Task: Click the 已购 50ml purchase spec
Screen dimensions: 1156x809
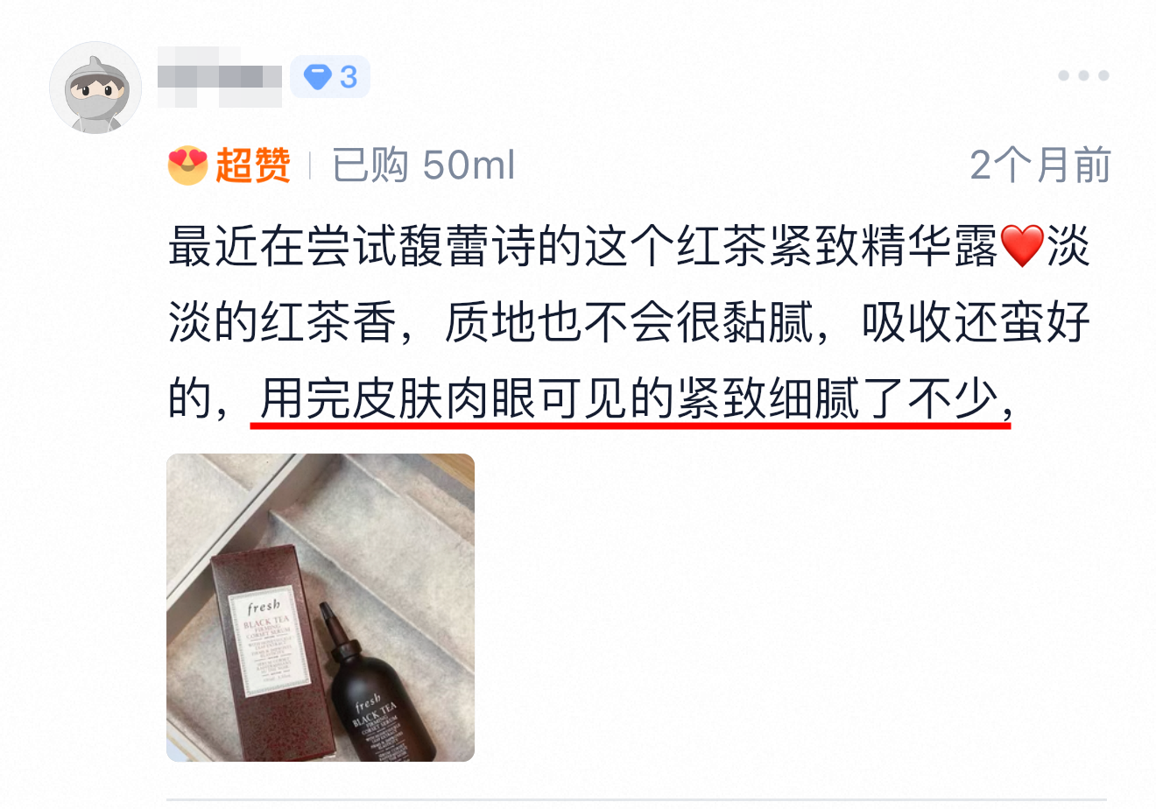Action: pyautogui.click(x=424, y=165)
